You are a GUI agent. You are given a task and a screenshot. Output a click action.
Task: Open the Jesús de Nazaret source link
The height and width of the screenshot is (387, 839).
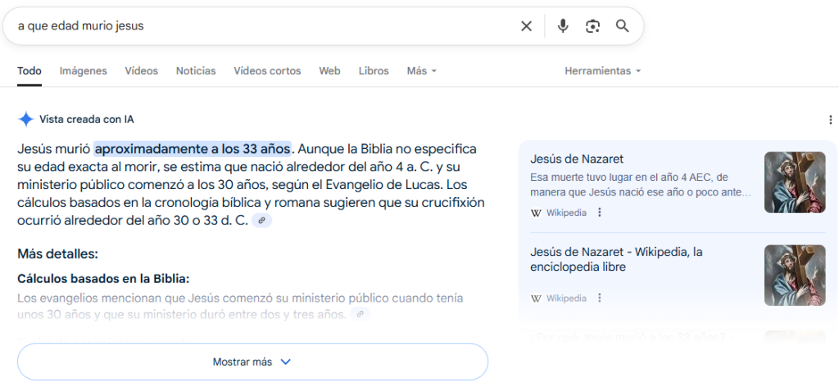(577, 159)
